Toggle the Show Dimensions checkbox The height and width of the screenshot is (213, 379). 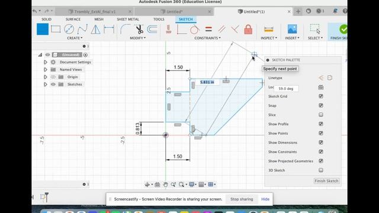coord(321,142)
